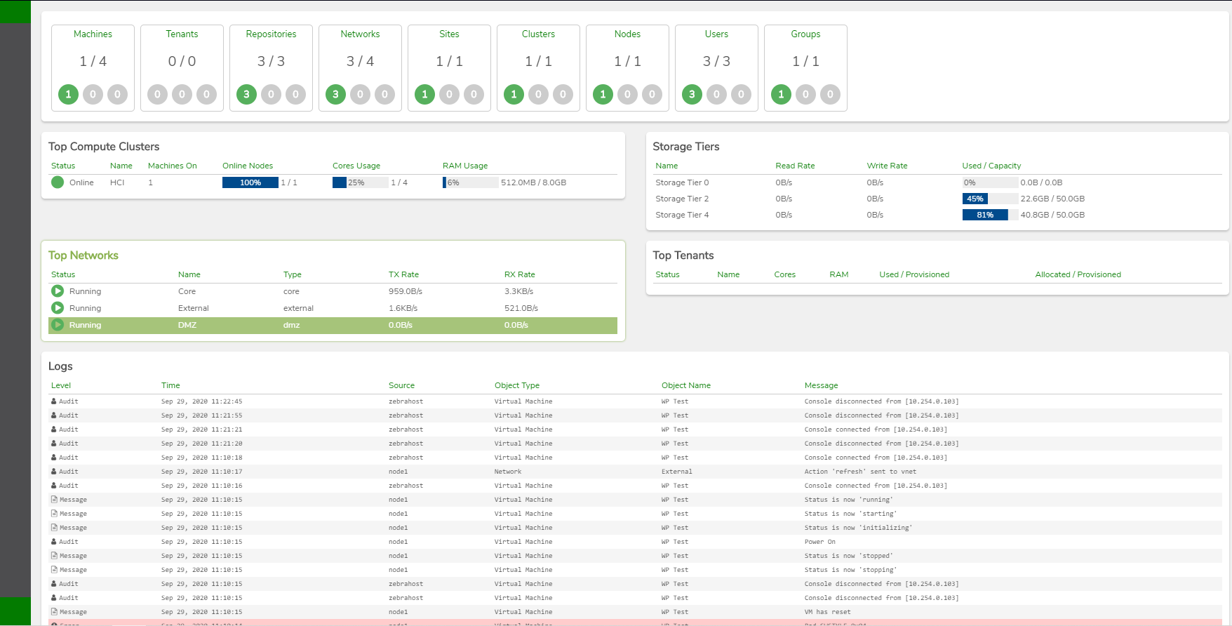Click the green count badge in Nodes card
1232x626 pixels.
(603, 94)
